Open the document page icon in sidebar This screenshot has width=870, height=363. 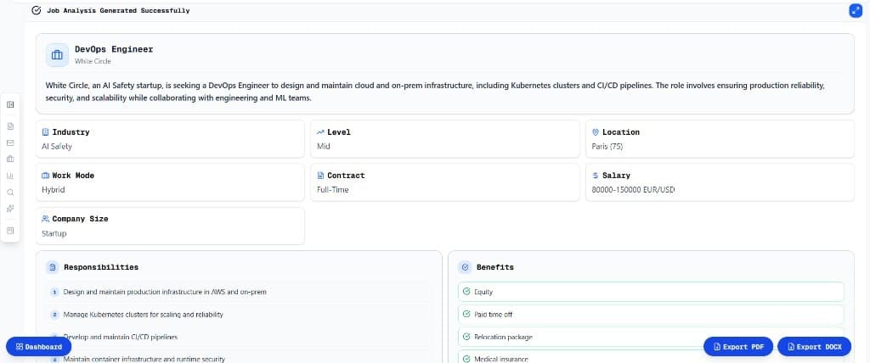10,126
